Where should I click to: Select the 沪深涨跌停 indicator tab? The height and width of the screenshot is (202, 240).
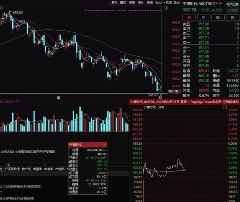point(12,169)
